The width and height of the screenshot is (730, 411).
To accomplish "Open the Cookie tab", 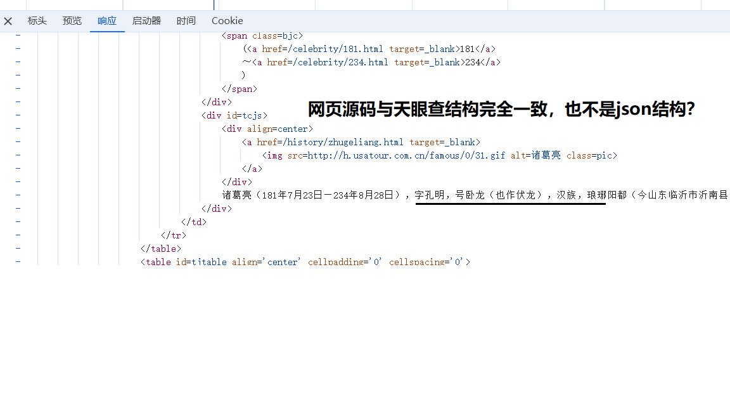I will [x=227, y=21].
